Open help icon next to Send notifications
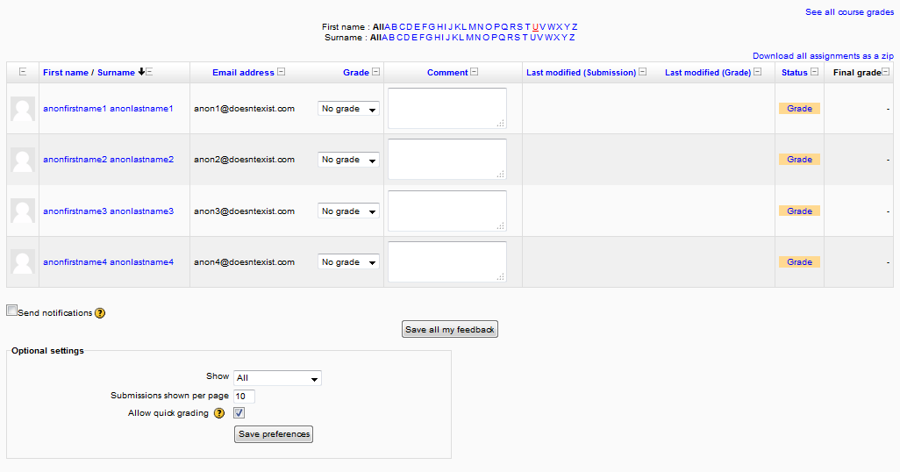The height and width of the screenshot is (472, 900). tap(100, 313)
